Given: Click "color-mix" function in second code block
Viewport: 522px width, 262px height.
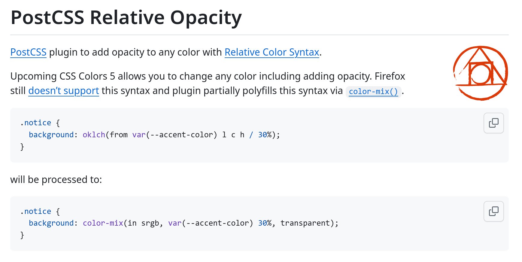Looking at the screenshot, I should pyautogui.click(x=103, y=223).
